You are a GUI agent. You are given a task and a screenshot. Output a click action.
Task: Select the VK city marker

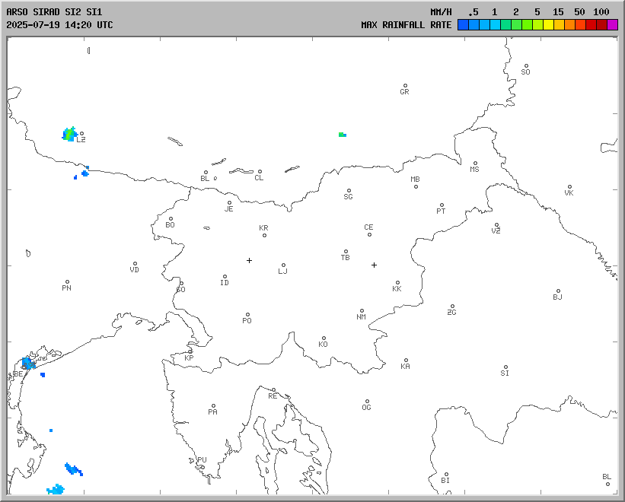click(569, 187)
